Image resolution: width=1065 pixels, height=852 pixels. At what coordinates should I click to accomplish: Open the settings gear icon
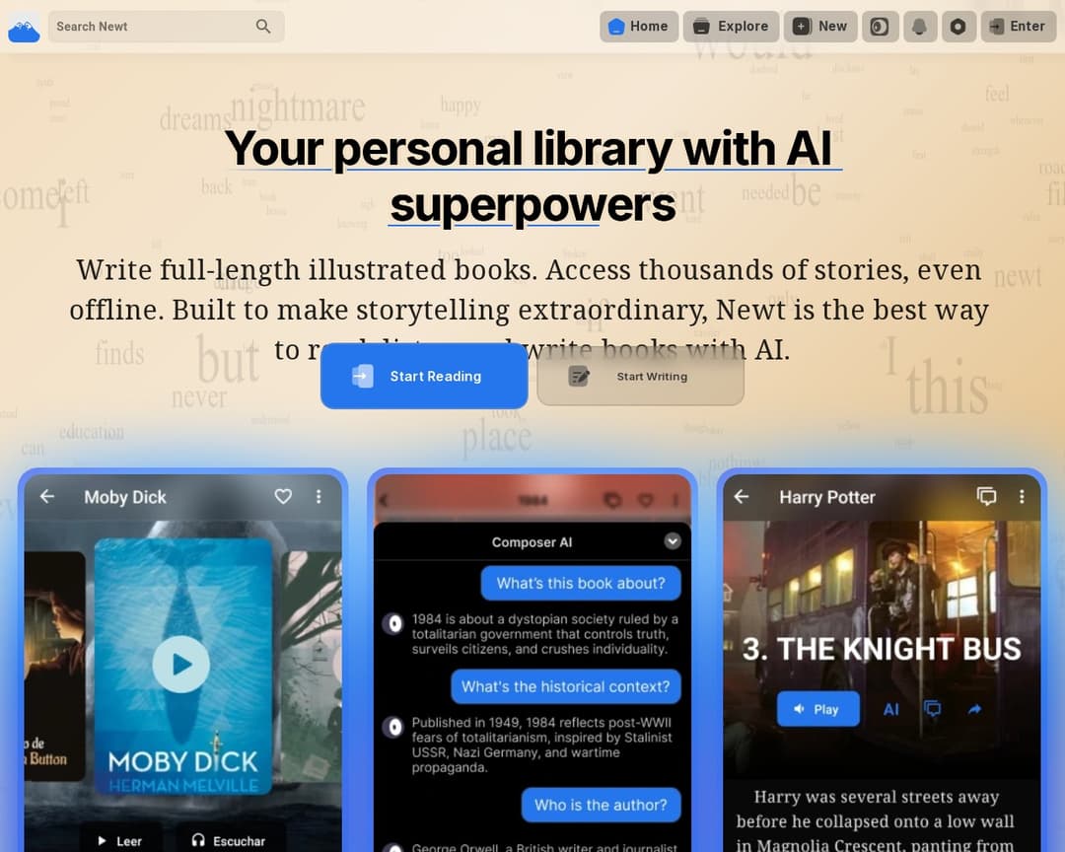[958, 27]
